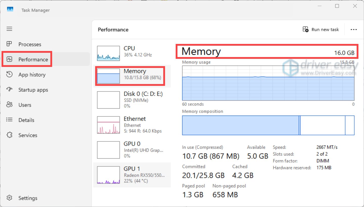
Task: Select GPU 1 Radeon RX550 entry
Action: coord(132,175)
